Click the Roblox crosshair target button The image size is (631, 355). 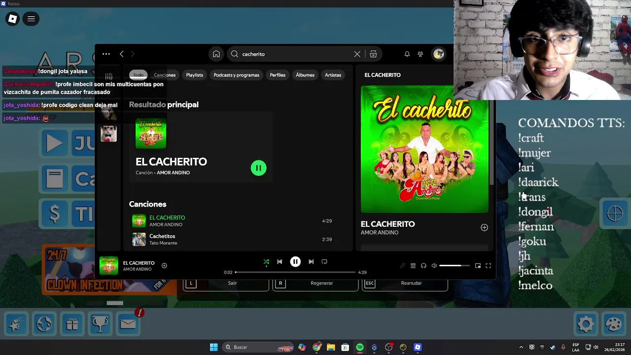615,214
